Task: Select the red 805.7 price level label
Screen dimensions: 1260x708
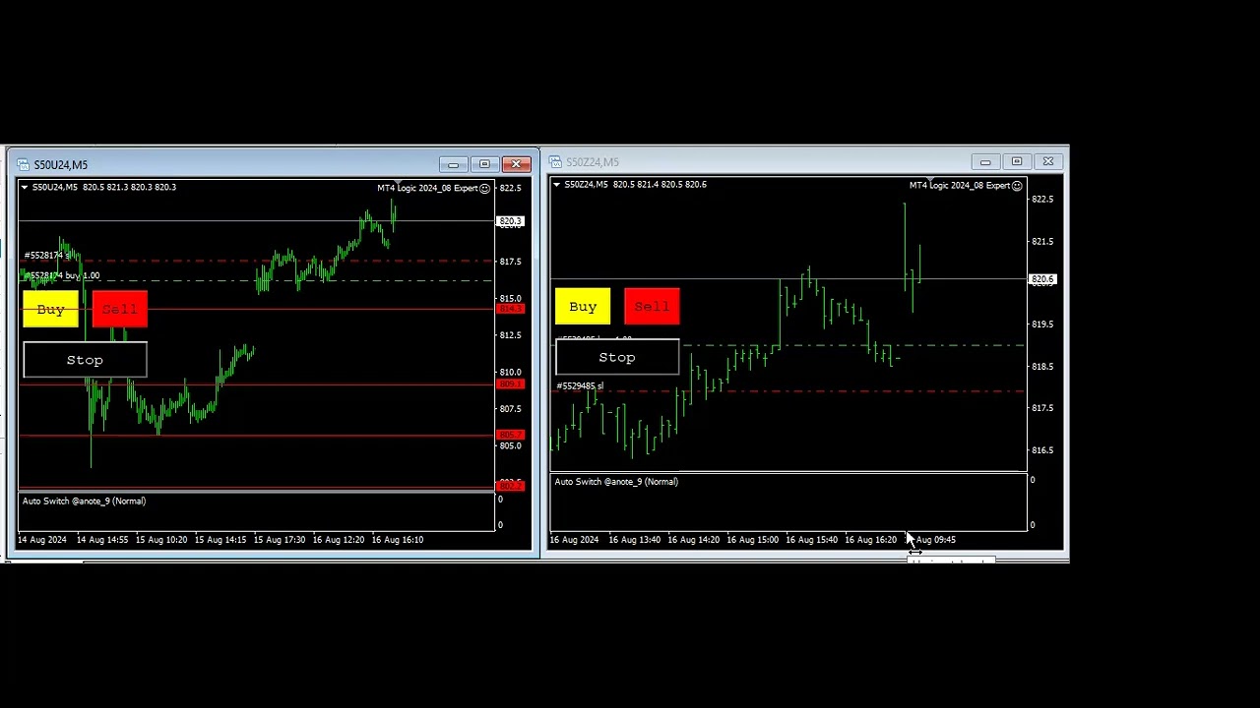Action: click(x=511, y=435)
